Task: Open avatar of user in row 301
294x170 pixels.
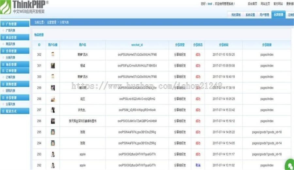Action: tap(53, 66)
